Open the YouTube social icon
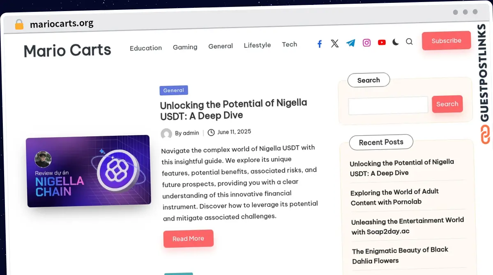 [382, 42]
